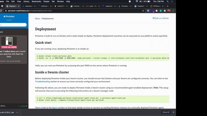Open the extensions puzzle icon
Image resolution: width=207 pixels, height=116 pixels.
tap(165, 11)
